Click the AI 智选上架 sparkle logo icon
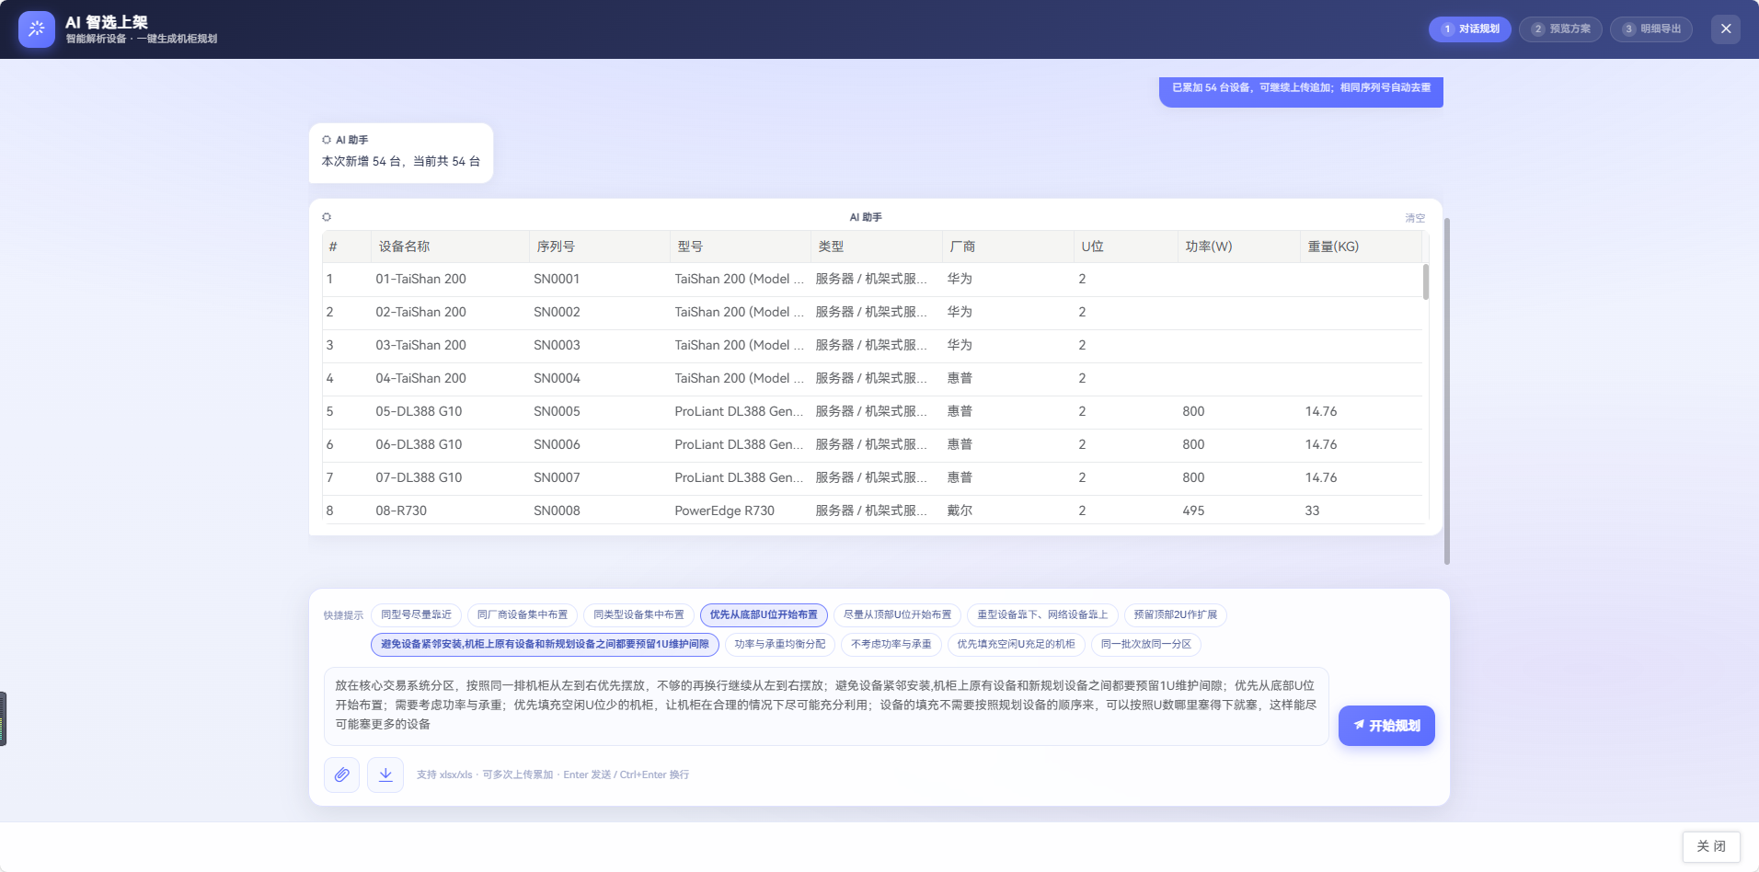Screen dimensions: 1759x872 (x=37, y=29)
